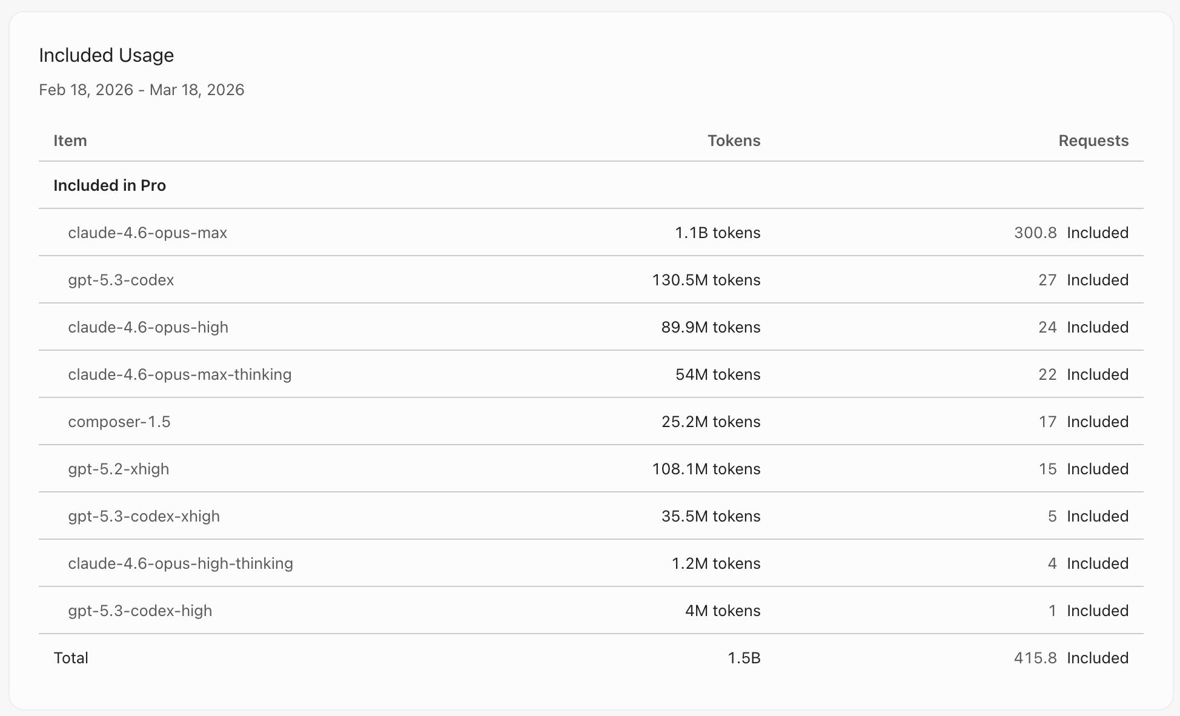This screenshot has width=1180, height=716.
Task: Click the claude-4.6-opus-high model name
Action: (x=148, y=327)
